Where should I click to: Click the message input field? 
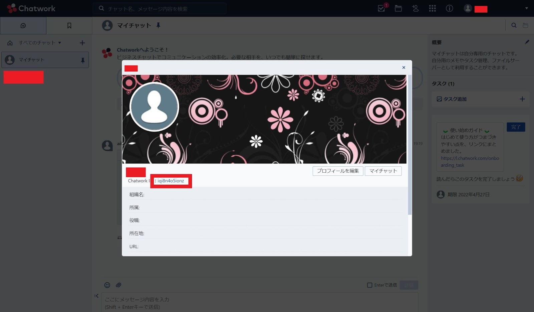[x=260, y=303]
